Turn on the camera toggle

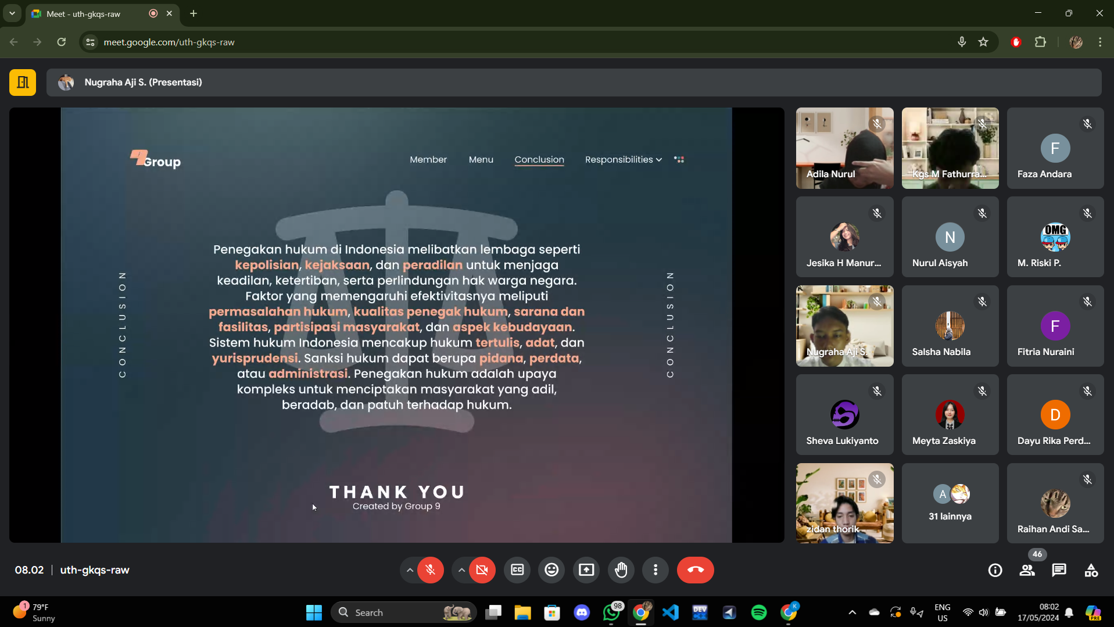coord(482,570)
